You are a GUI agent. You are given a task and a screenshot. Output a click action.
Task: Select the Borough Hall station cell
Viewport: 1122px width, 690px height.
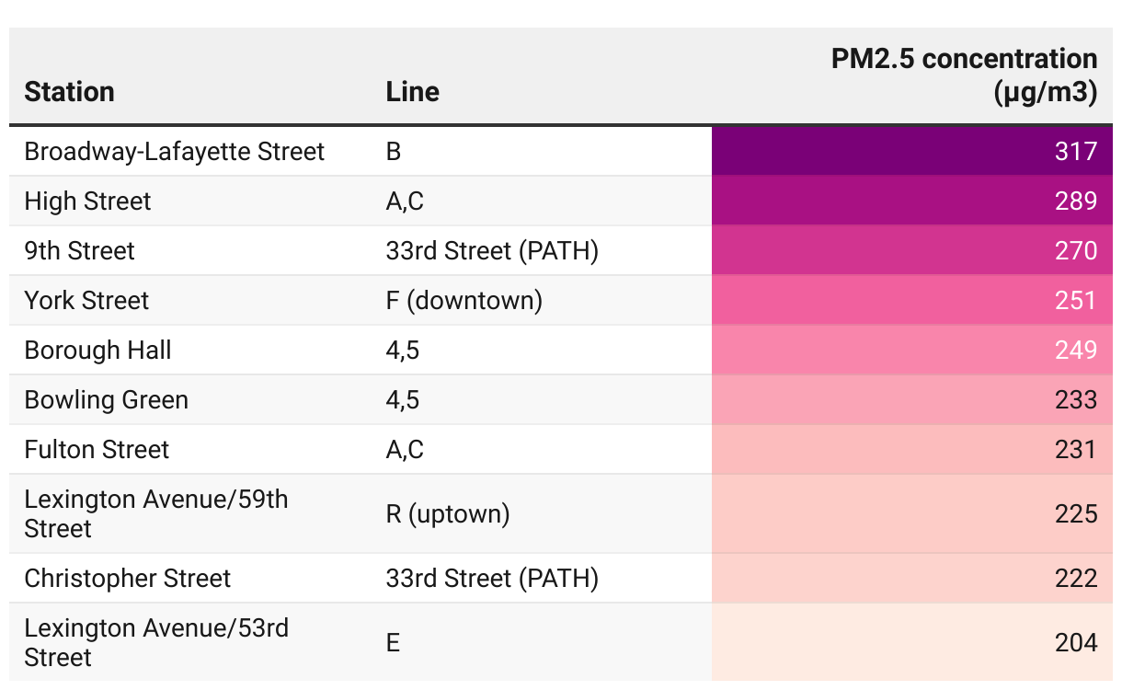point(98,351)
